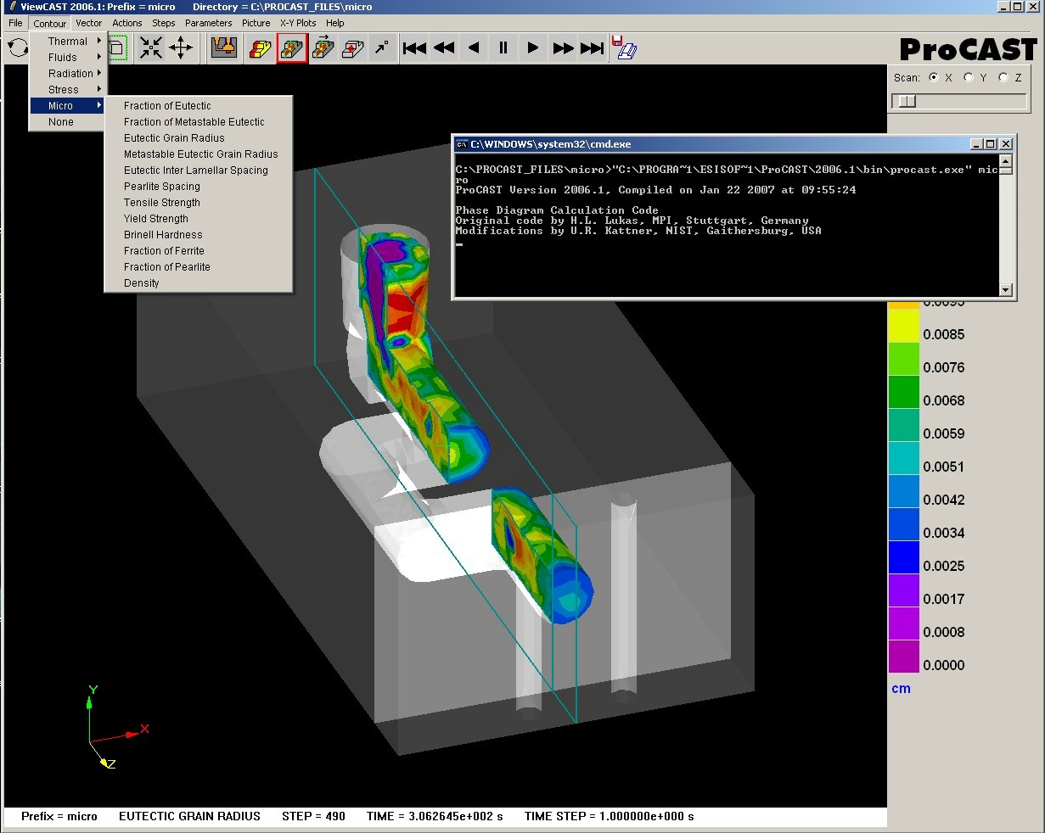Image resolution: width=1045 pixels, height=833 pixels.
Task: Click the STEP = 490 status text
Action: [313, 816]
